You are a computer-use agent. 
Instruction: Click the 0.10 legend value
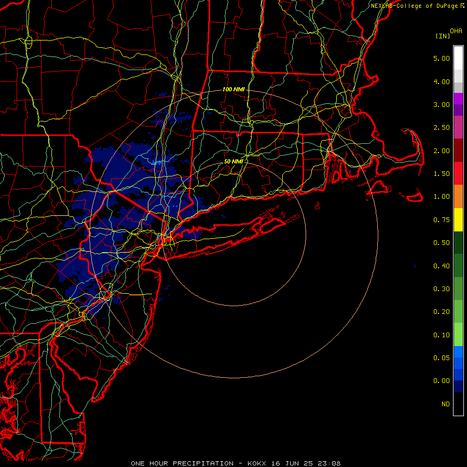pyautogui.click(x=442, y=335)
